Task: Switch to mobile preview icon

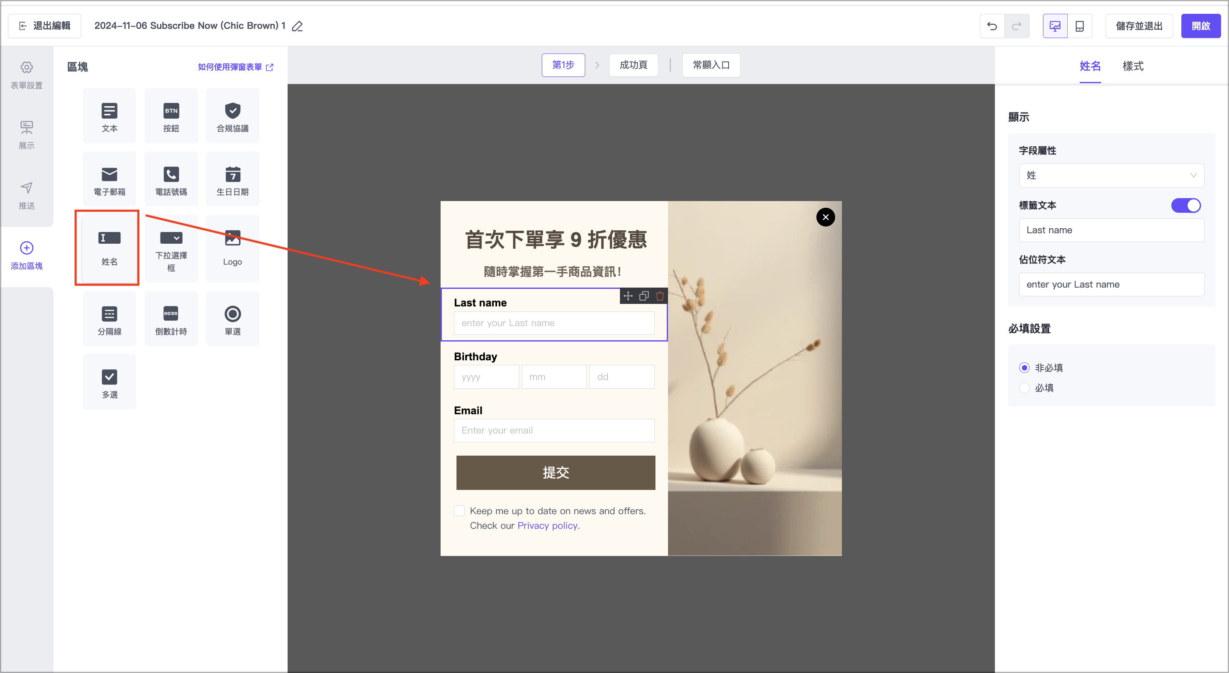Action: [x=1079, y=26]
